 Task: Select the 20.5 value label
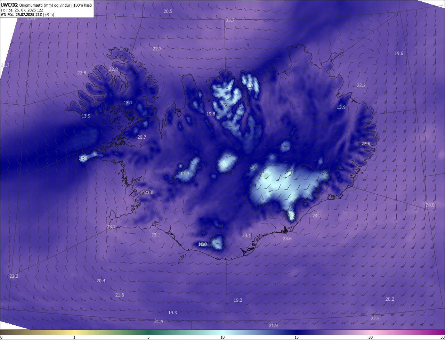coord(168,11)
